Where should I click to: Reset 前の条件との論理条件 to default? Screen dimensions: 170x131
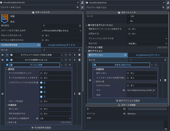[x=37, y=118]
